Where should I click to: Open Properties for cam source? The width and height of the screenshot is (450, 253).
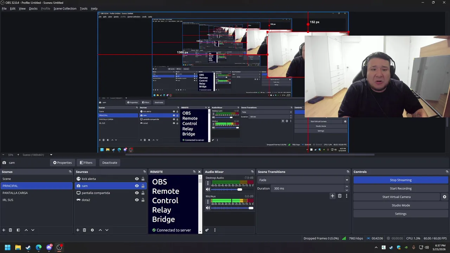click(x=63, y=163)
